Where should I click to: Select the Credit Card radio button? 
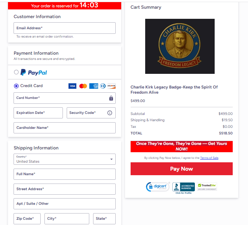click(16, 86)
